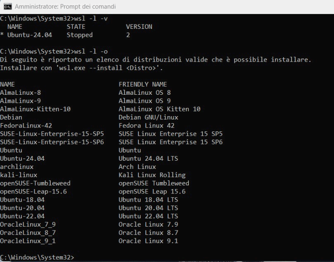The image size is (334, 262).
Task: Click the 'kali-linux' name entry
Action: [x=18, y=175]
